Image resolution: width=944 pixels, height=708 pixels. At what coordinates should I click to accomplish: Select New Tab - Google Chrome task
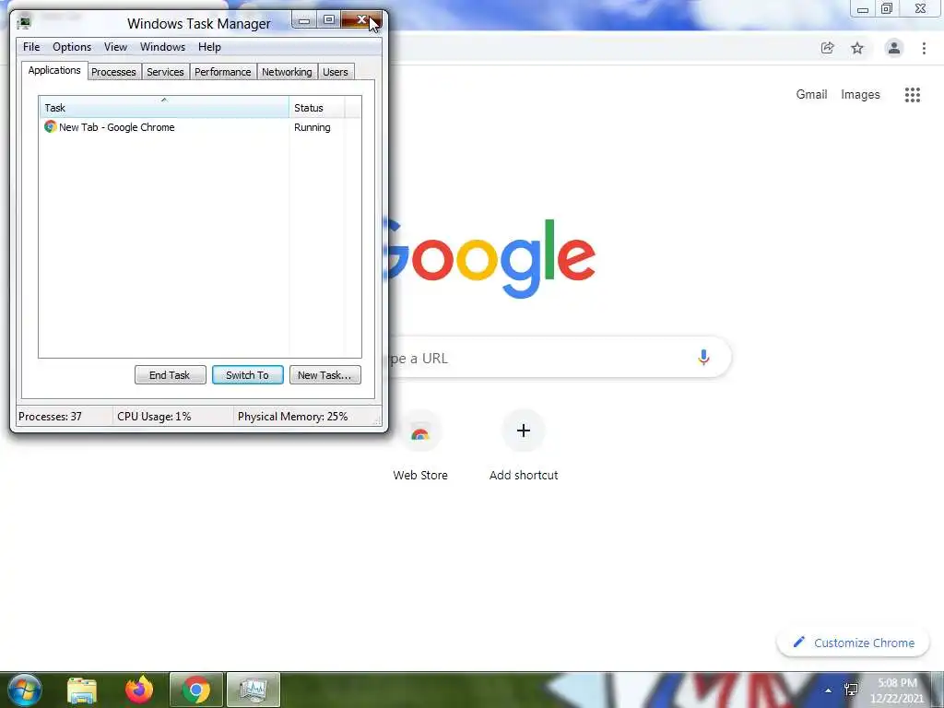[116, 127]
